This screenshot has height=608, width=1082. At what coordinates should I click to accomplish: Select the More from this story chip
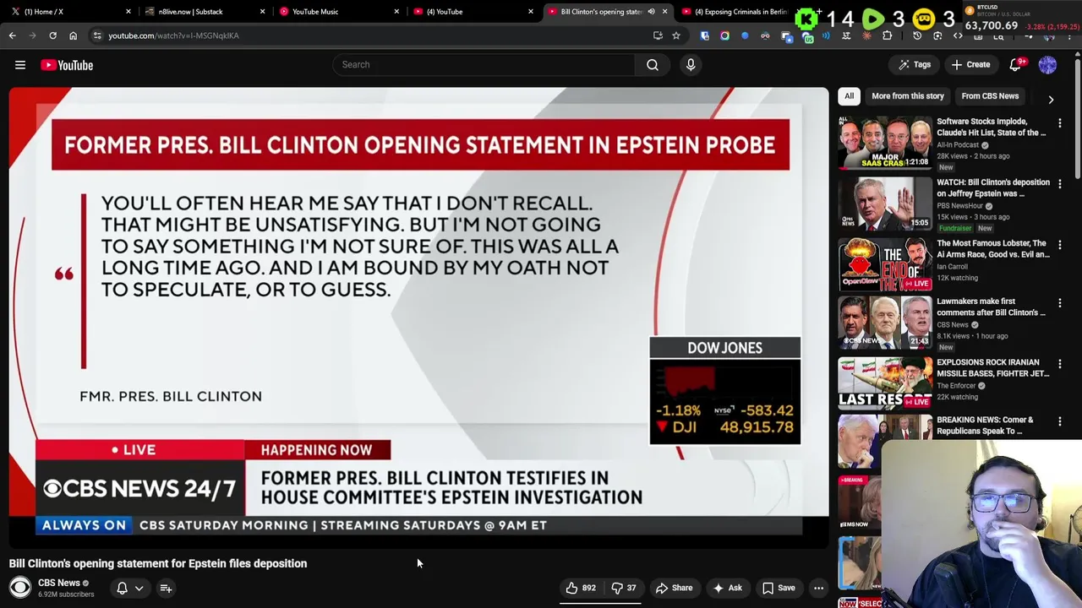[x=908, y=96]
